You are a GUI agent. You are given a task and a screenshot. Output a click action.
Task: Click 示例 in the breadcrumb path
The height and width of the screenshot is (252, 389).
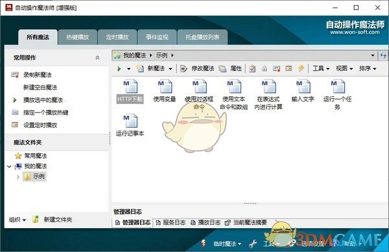[161, 56]
